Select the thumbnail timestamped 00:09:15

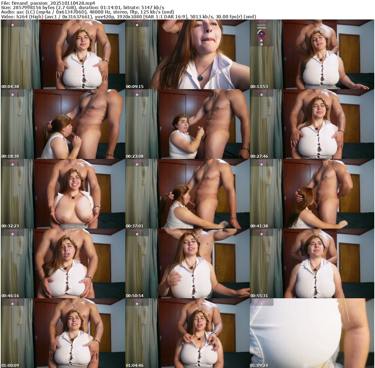coord(187,54)
